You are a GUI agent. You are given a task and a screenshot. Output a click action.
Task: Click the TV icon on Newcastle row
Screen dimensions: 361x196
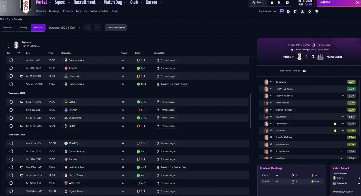coord(21,76)
